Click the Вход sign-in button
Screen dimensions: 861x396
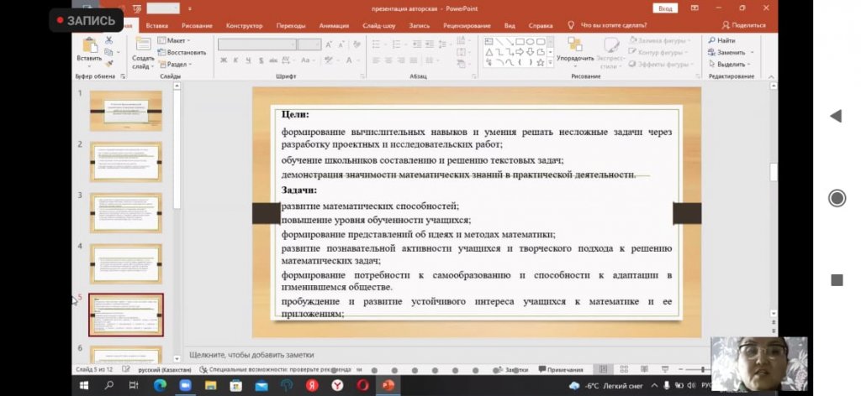tap(665, 8)
